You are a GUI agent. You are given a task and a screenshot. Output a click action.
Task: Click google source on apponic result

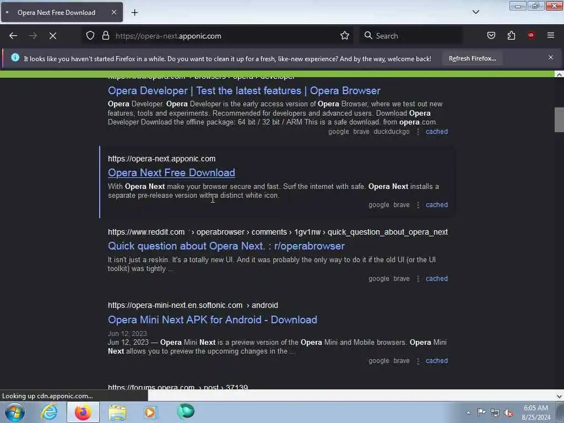(x=379, y=205)
